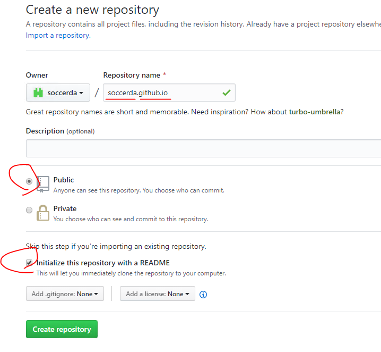Viewport: 381px width, 352px height.
Task: Select the Private radio button
Action: tap(29, 210)
